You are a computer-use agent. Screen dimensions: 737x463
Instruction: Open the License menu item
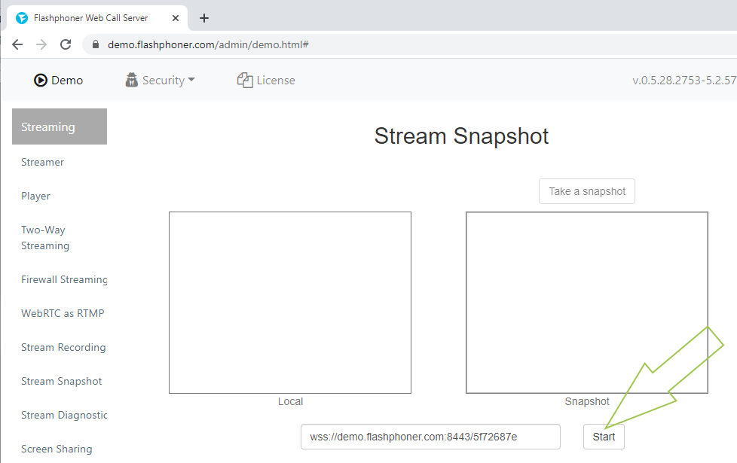click(266, 81)
